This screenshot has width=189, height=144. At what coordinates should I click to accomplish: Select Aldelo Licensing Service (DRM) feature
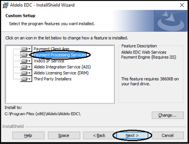61,73
